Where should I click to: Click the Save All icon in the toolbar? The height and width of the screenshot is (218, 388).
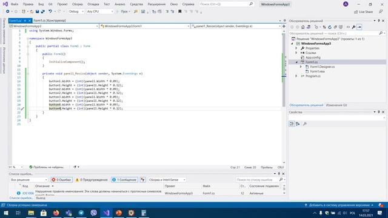43,12
